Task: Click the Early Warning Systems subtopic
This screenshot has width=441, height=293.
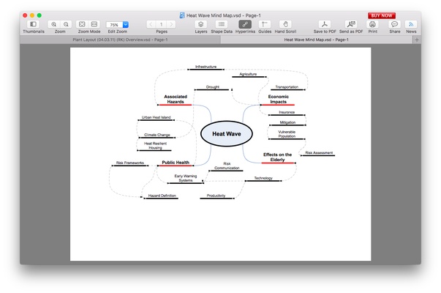Action: 186,178
